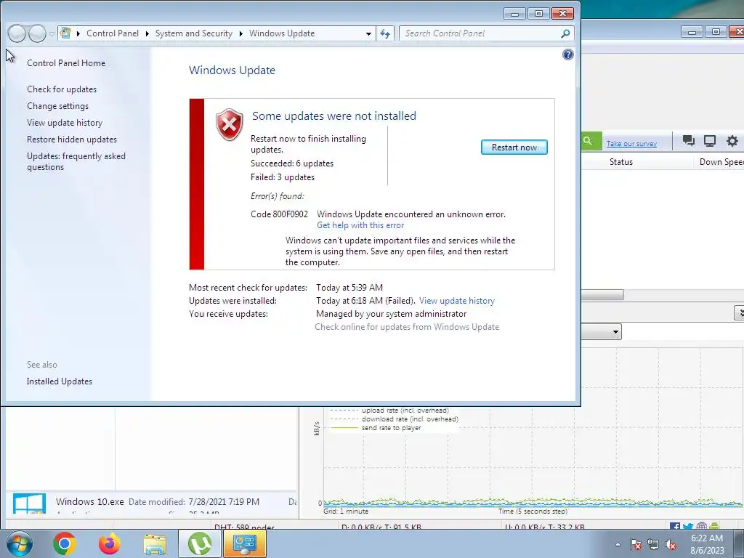Click the search magnifier icon in Control Panel

coord(565,33)
